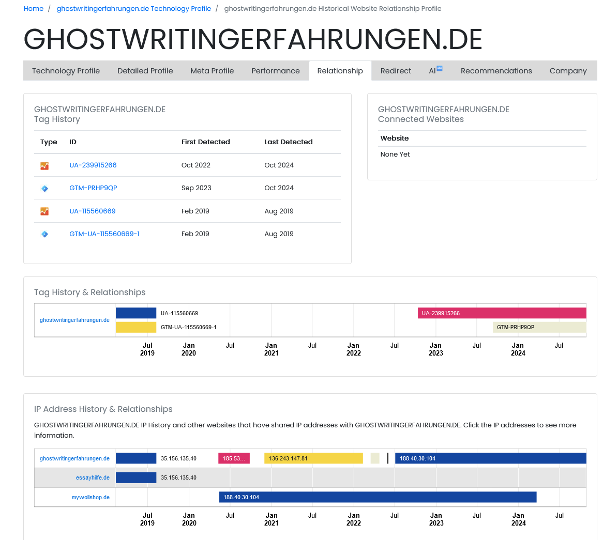
Task: Click the yellow GTM-UA-115560669-1 timeline bar
Action: pos(135,327)
